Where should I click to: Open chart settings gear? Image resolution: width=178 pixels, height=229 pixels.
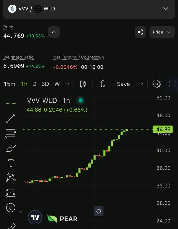coord(157,84)
